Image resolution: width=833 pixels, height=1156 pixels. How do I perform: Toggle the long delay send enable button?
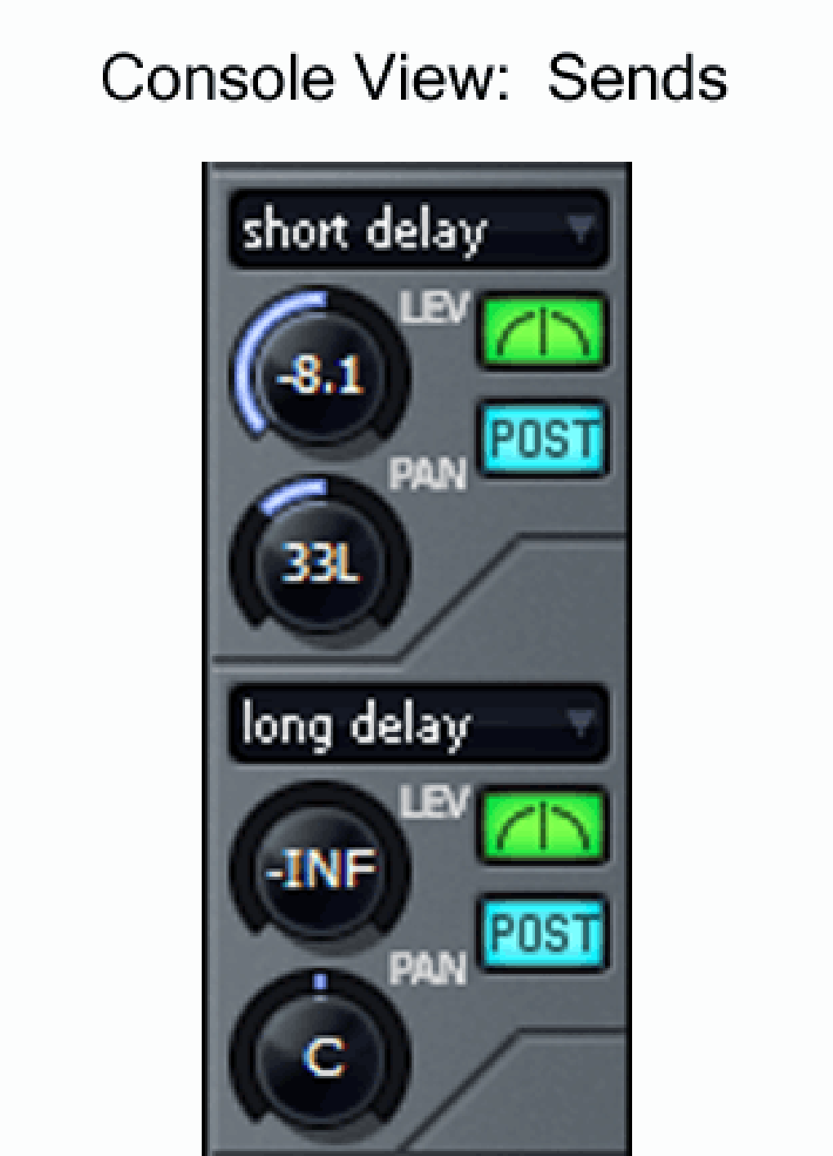pyautogui.click(x=543, y=827)
